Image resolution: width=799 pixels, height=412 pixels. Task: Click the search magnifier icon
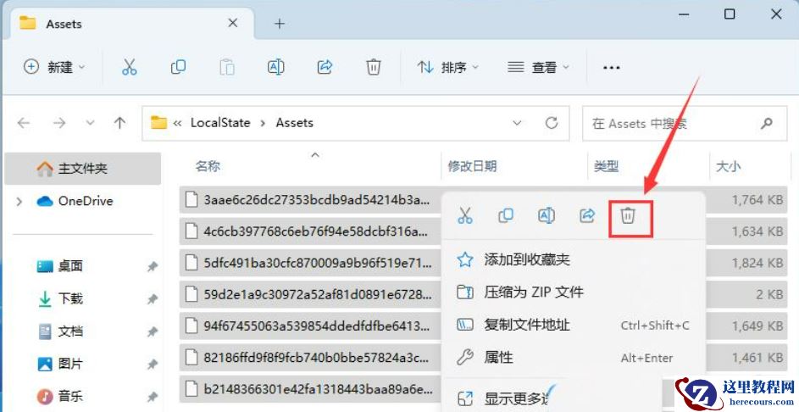tap(767, 123)
